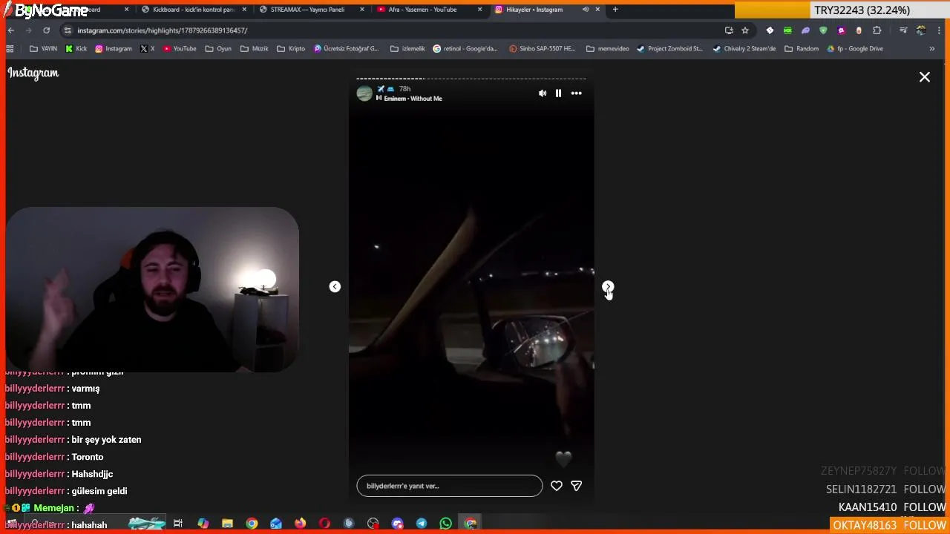Screen dimensions: 950x534
Task: Open File Explorer from the taskbar
Action: pos(227,524)
